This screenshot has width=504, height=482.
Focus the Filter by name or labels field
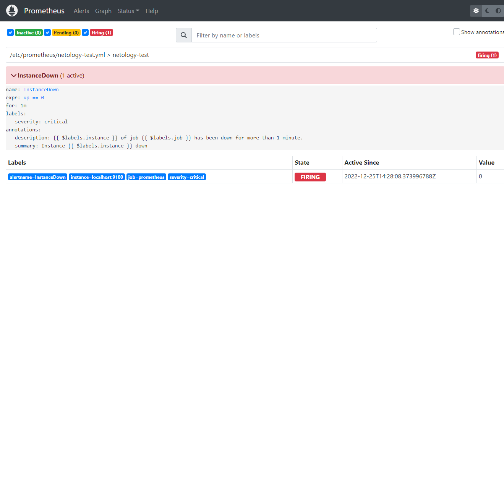pos(284,35)
